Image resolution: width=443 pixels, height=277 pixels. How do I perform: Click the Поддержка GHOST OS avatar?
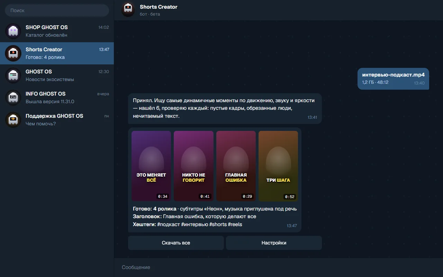[13, 120]
